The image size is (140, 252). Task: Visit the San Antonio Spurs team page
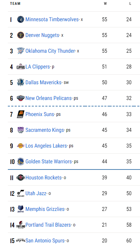pos(45,241)
